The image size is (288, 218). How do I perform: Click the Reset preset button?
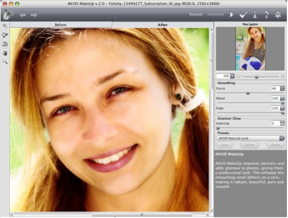pyautogui.click(x=275, y=145)
